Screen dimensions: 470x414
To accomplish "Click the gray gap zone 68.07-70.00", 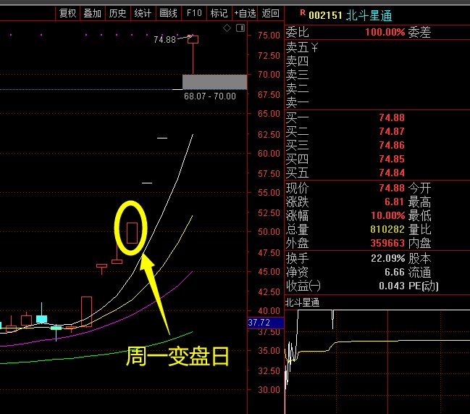I will [x=214, y=82].
